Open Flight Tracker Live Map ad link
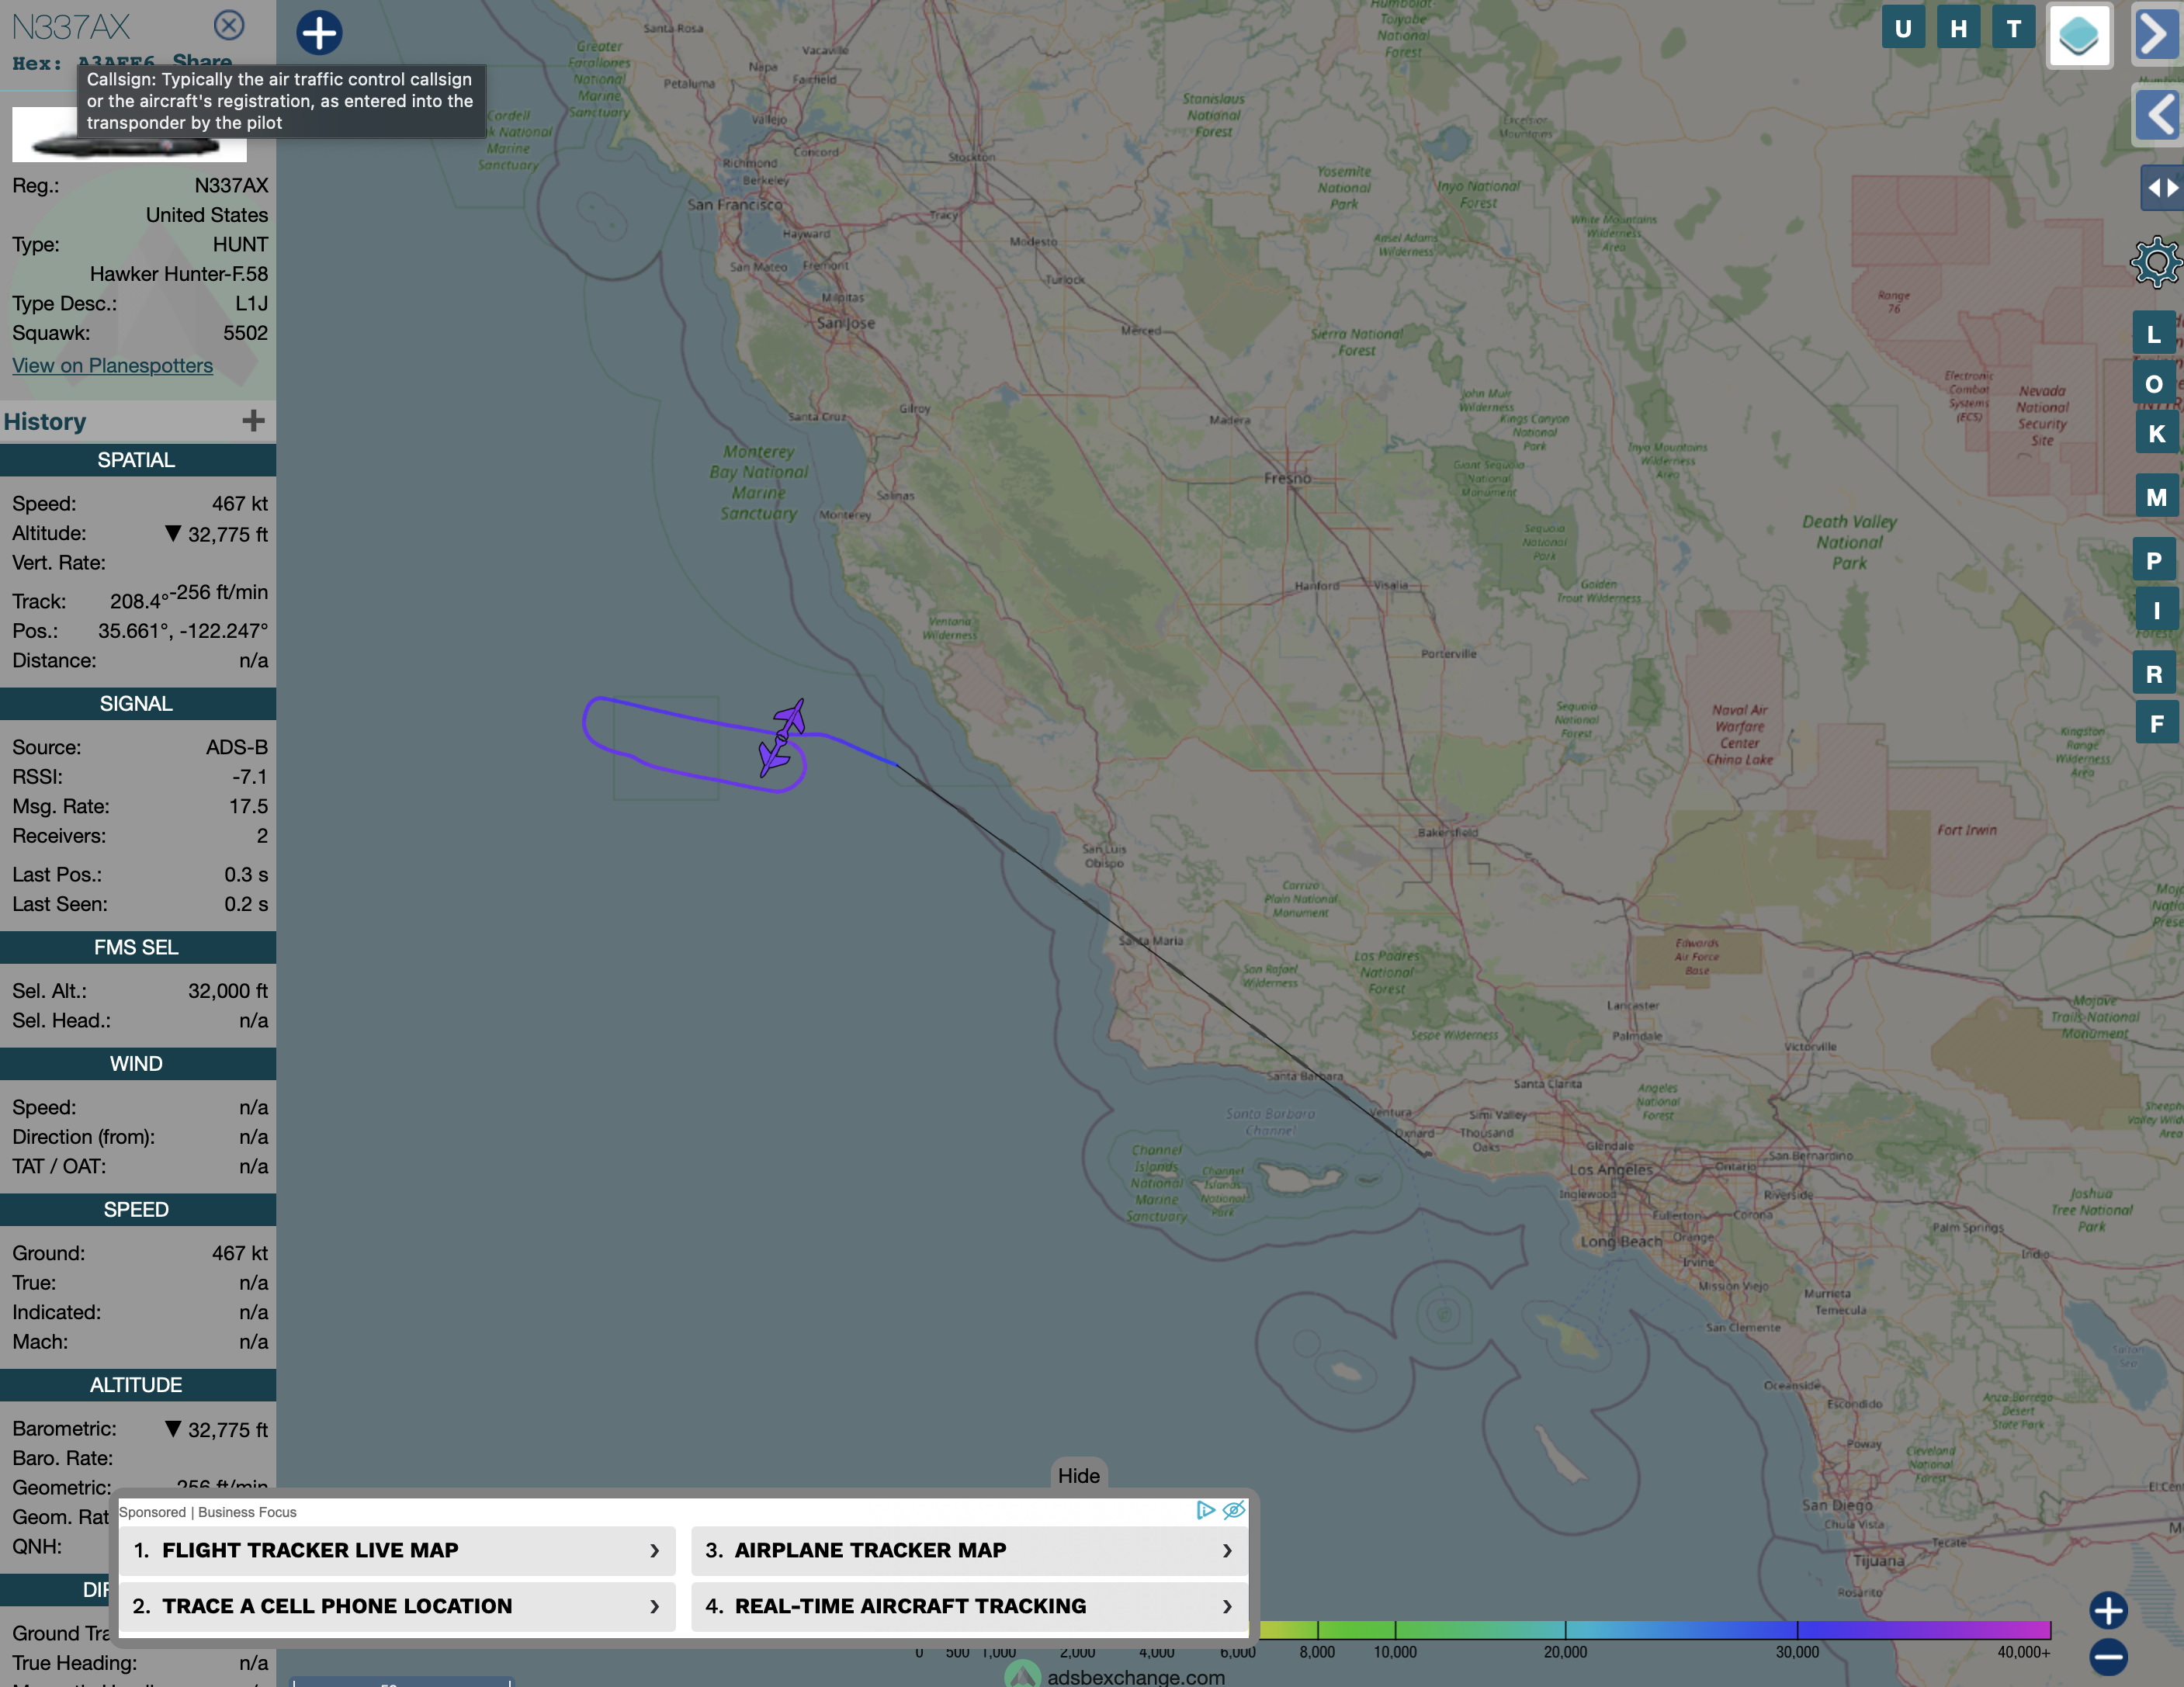This screenshot has height=1687, width=2184. point(397,1550)
